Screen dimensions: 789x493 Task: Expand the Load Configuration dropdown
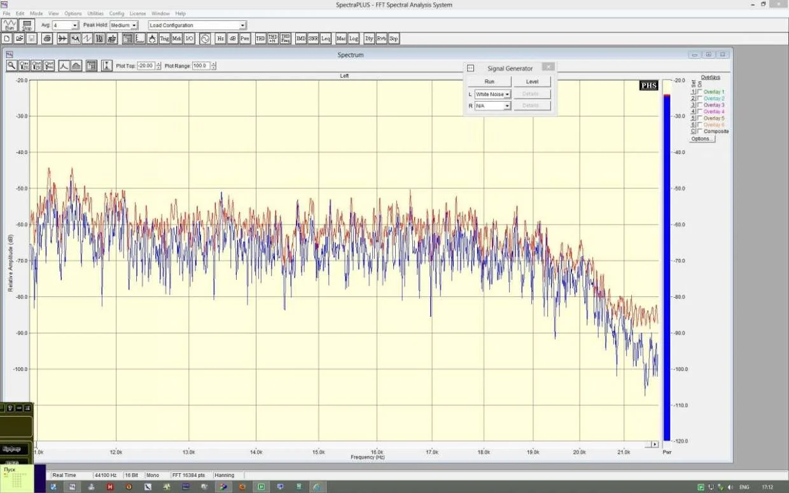(197, 25)
